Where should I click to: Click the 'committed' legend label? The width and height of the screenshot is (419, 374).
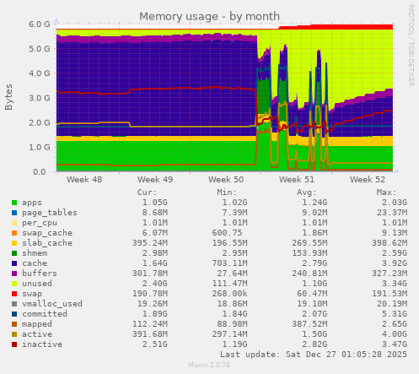pyautogui.click(x=45, y=314)
